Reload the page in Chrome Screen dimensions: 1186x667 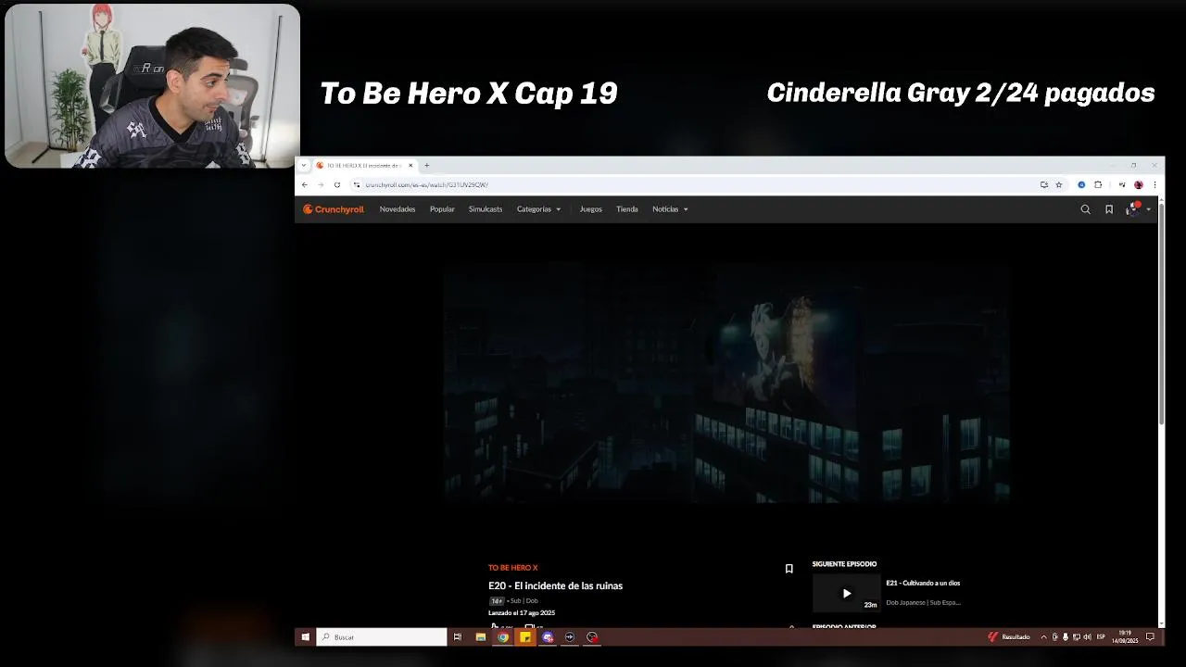[336, 184]
